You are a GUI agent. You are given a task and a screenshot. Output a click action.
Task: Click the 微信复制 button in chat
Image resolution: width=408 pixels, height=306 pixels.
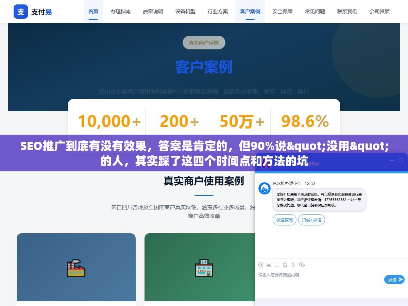point(285,220)
